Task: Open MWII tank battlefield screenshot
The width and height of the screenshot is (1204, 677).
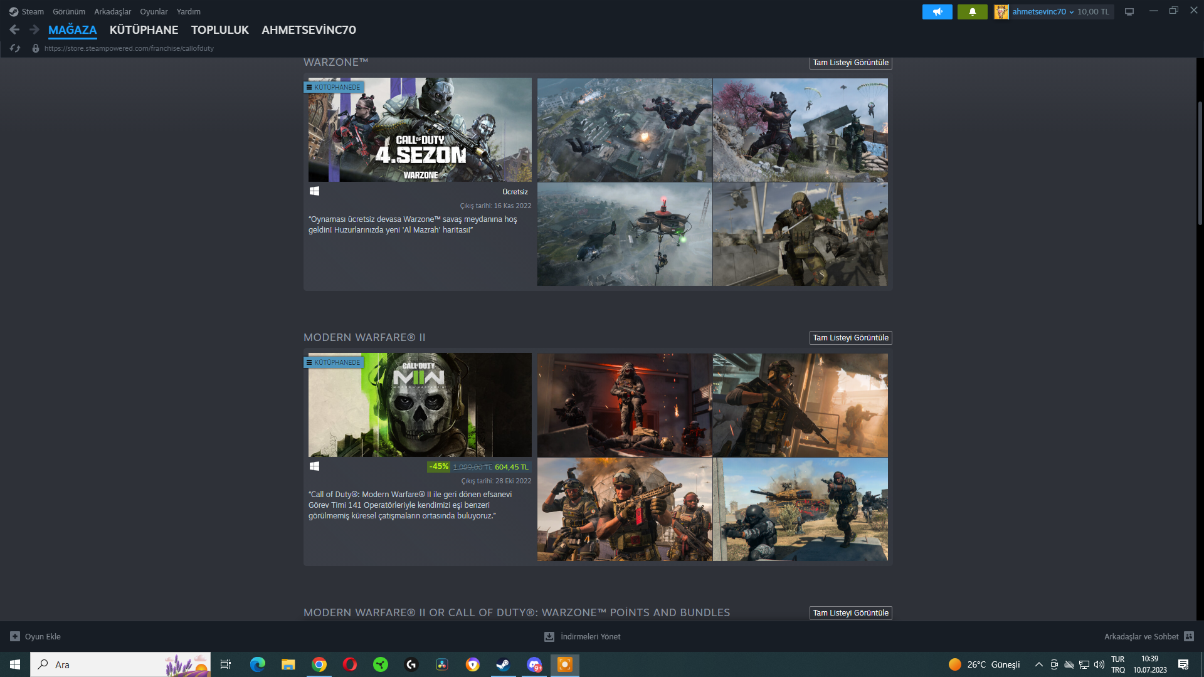Action: click(x=800, y=510)
